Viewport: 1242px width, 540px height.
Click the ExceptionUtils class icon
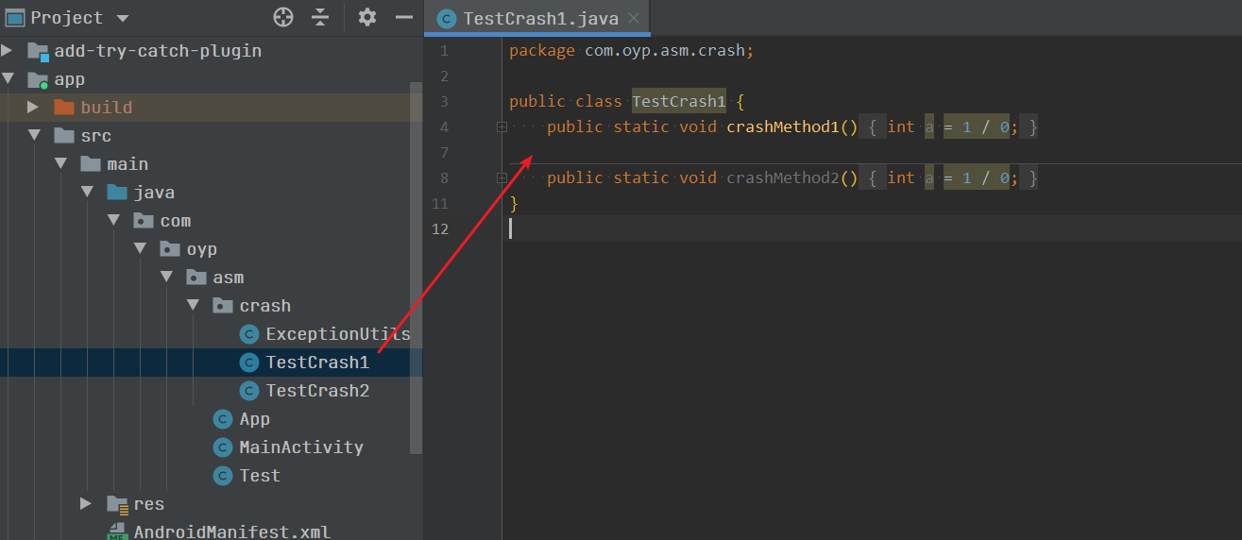coord(249,334)
